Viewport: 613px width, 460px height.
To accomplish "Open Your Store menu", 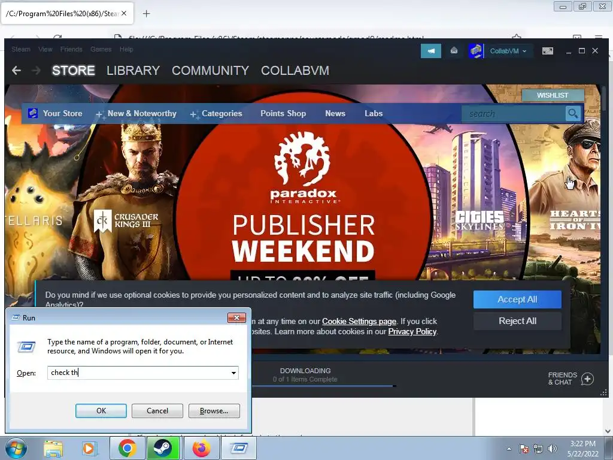I will pos(62,113).
